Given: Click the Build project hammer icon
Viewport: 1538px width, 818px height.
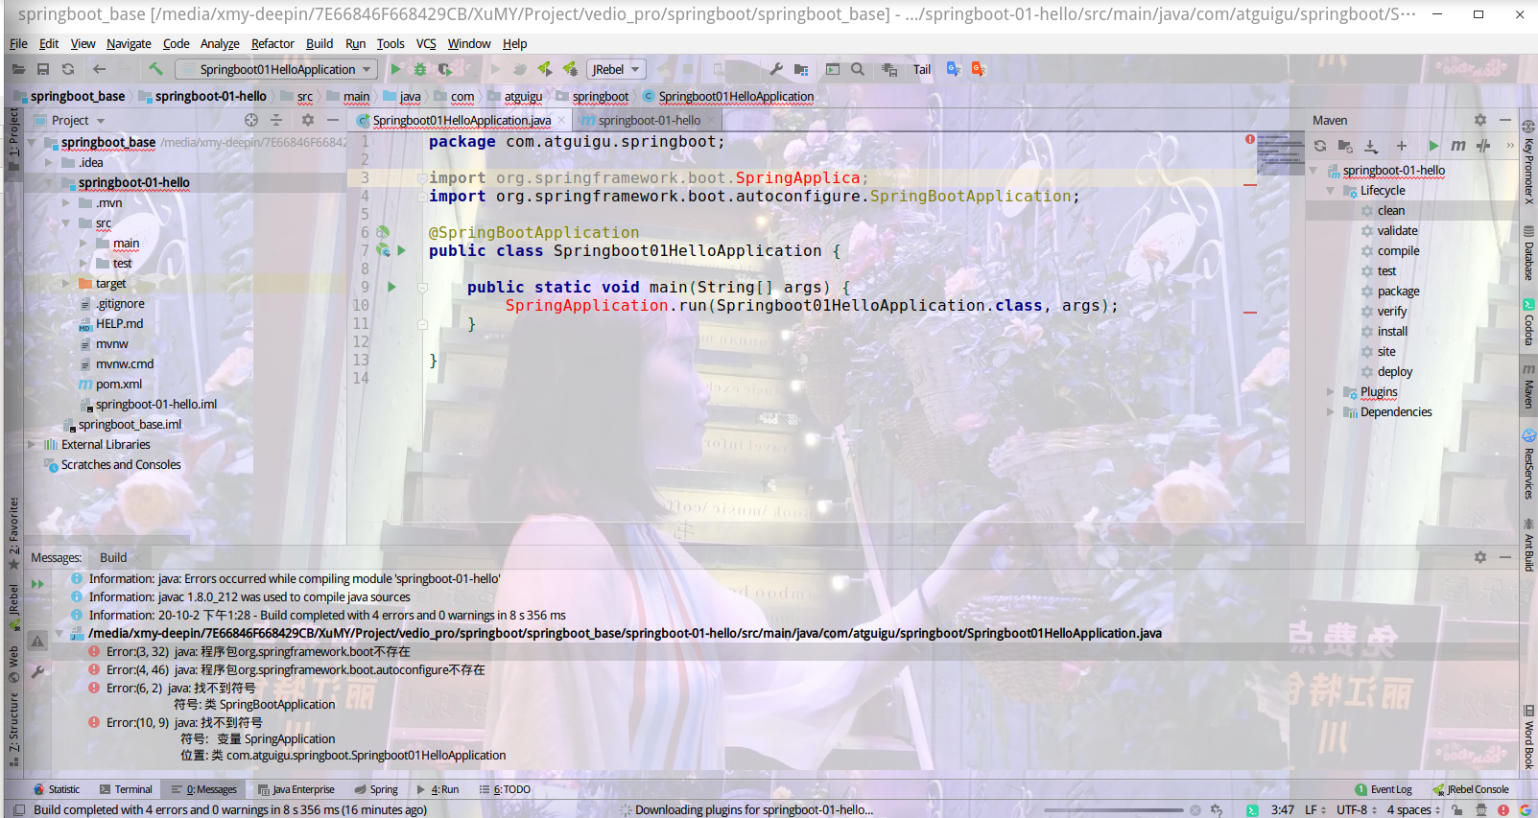Looking at the screenshot, I should coord(155,69).
